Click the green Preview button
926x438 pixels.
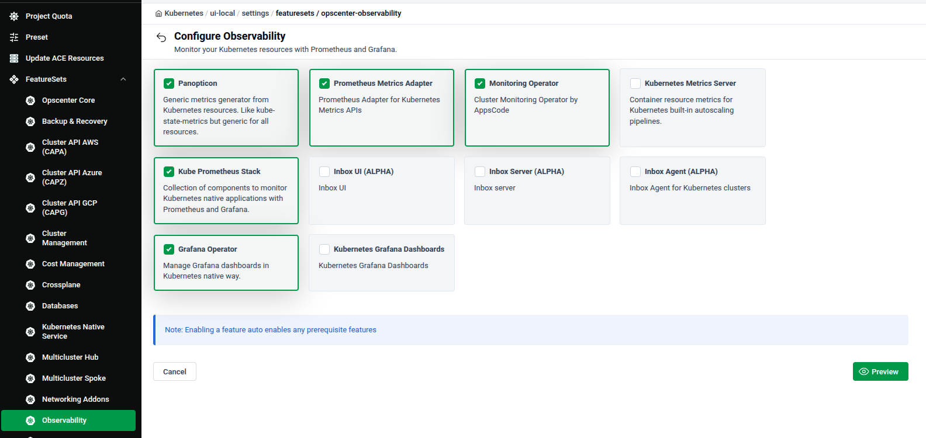(880, 371)
